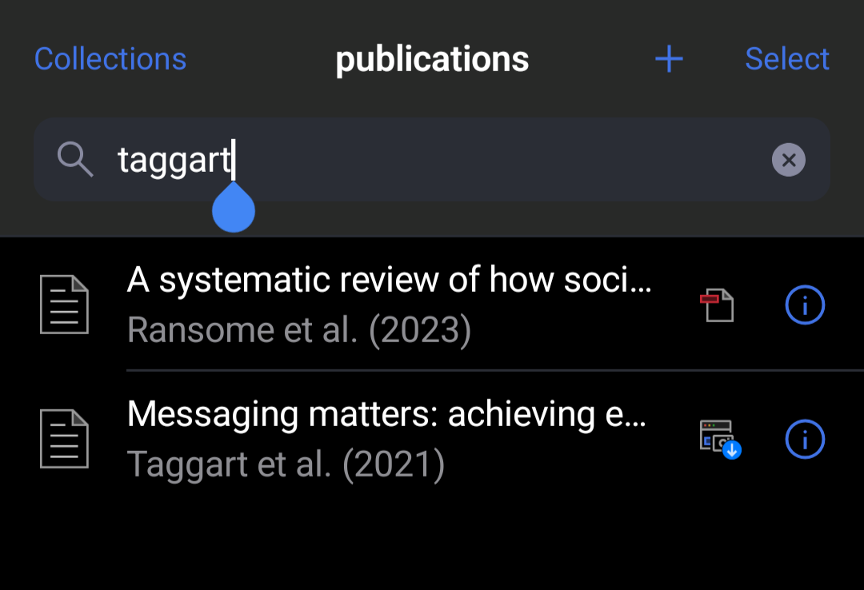Click the Ransome et al. (2023) author line
This screenshot has height=590, width=864.
(x=299, y=330)
